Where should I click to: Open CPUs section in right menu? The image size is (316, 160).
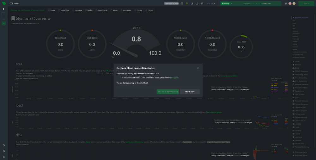pos(296,61)
